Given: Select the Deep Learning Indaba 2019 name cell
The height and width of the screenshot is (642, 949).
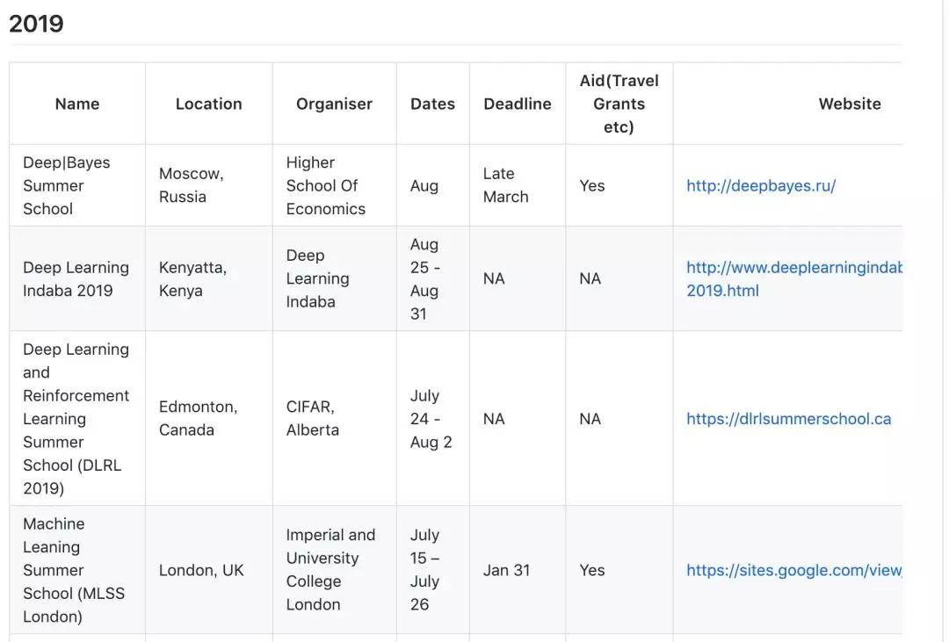Looking at the screenshot, I should point(76,278).
